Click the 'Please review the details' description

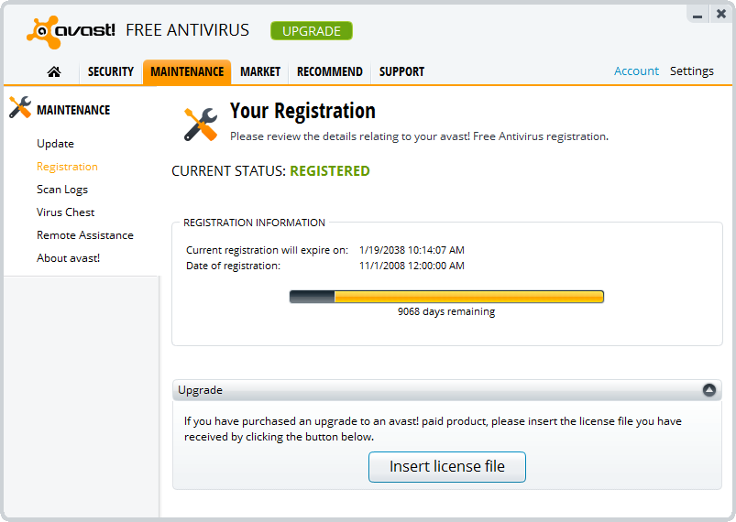pos(419,136)
